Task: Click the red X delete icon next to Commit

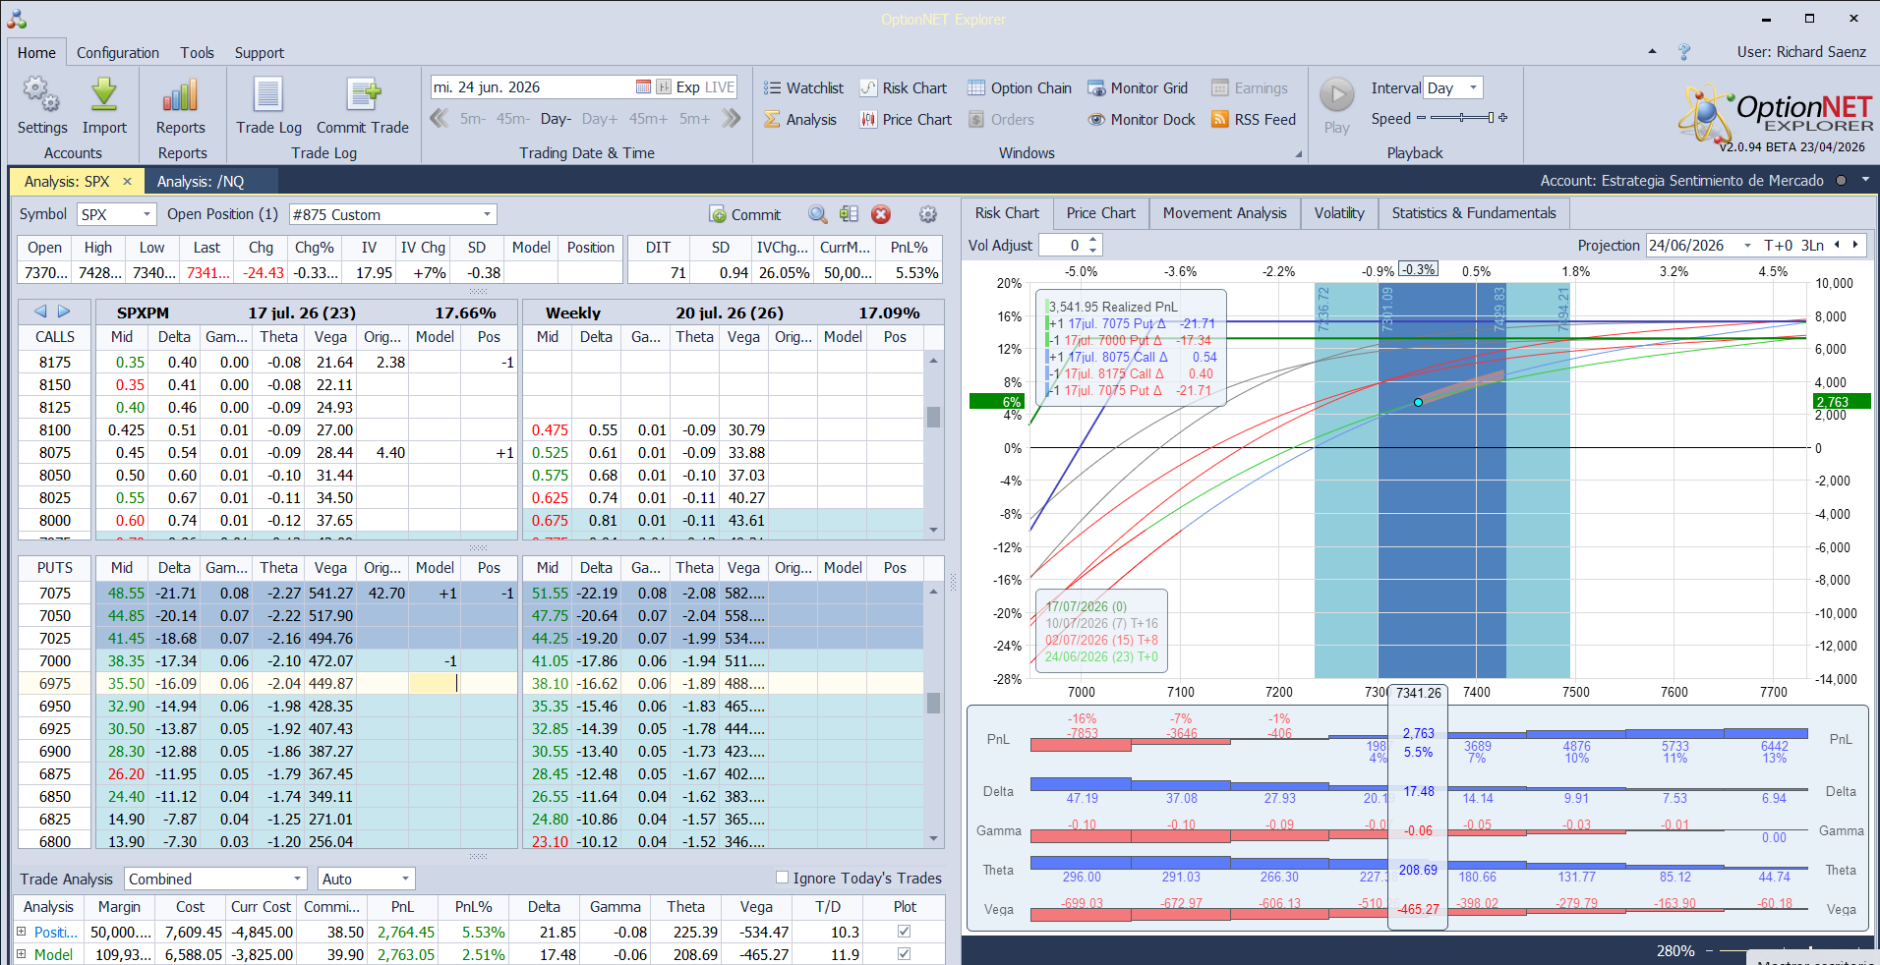Action: coord(881,214)
